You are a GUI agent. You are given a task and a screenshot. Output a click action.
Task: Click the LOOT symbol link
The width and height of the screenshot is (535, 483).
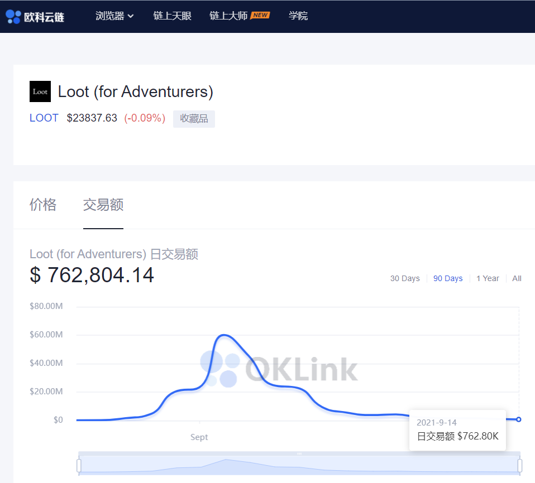[44, 118]
